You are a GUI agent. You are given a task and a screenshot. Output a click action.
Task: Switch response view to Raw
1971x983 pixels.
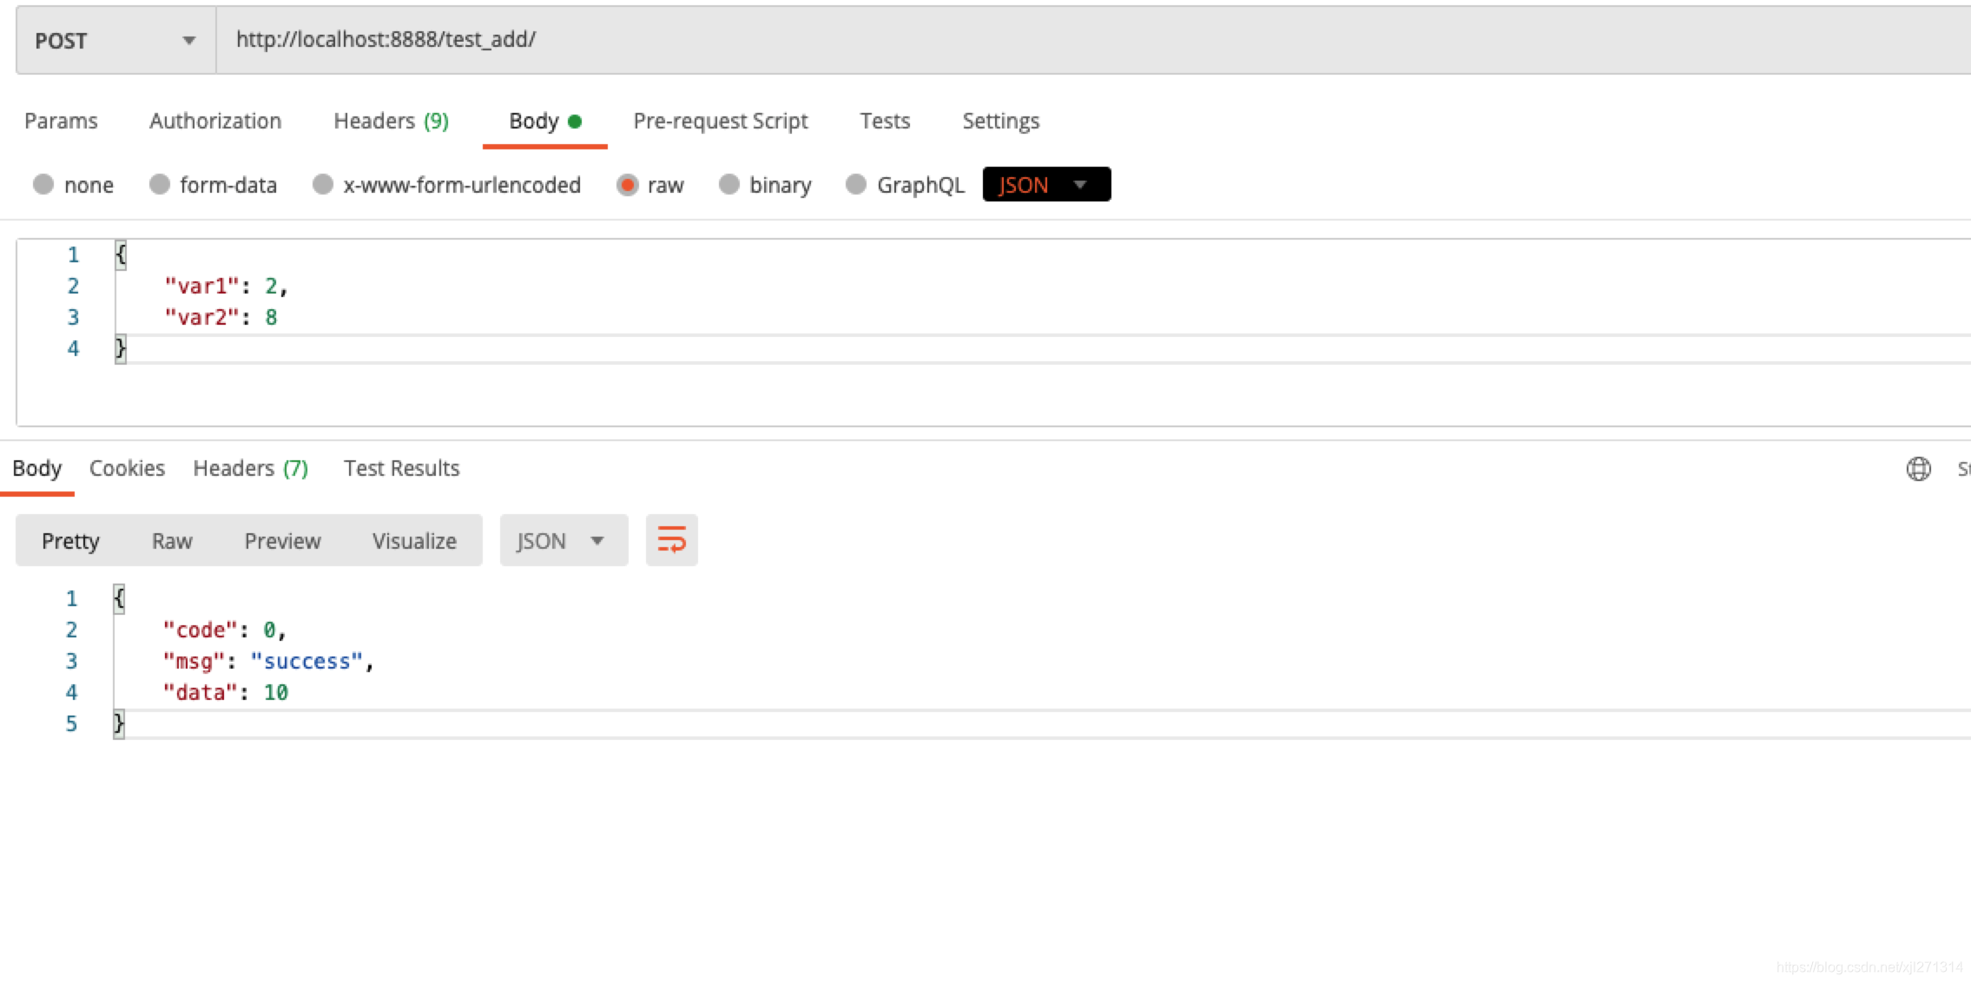pyautogui.click(x=172, y=541)
